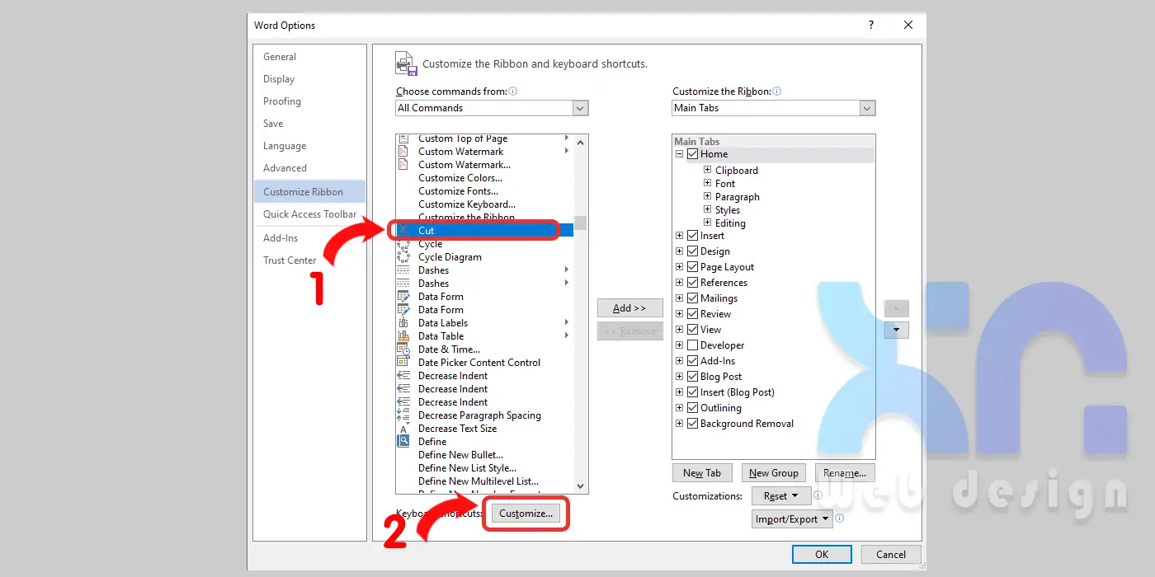
Task: Expand the Paragraph group
Action: tap(708, 197)
